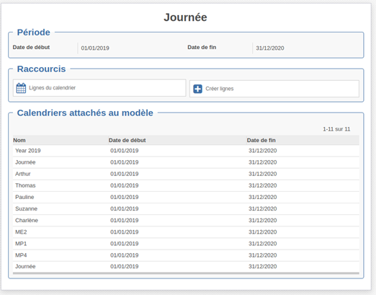Sort the table by the Nom column header

[x=19, y=140]
